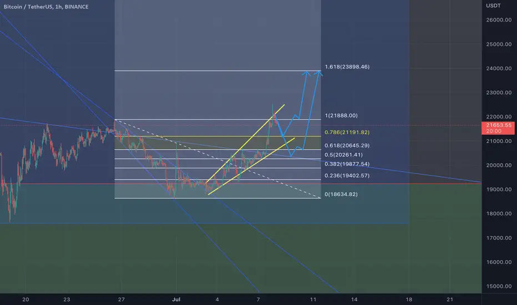Click the Jul label on time axis
Viewport: 517px width, 305px height.
[176, 299]
